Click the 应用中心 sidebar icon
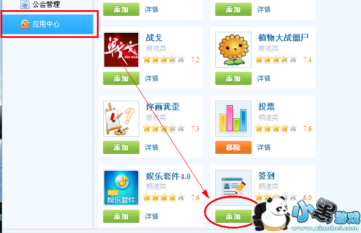This screenshot has height=233, width=361. click(24, 24)
